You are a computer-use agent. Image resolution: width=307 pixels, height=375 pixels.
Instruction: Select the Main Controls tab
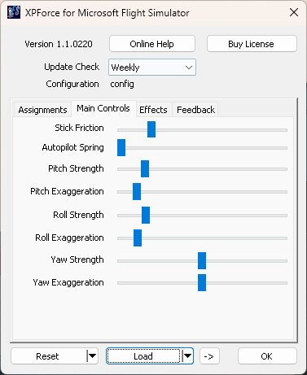coord(103,108)
